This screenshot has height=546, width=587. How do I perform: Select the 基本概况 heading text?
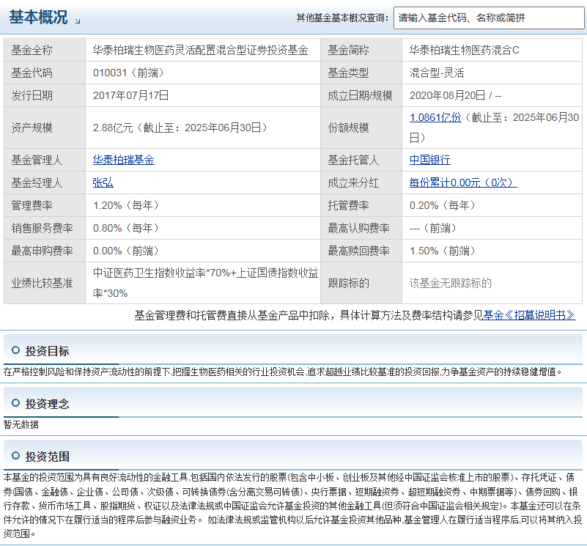[38, 18]
